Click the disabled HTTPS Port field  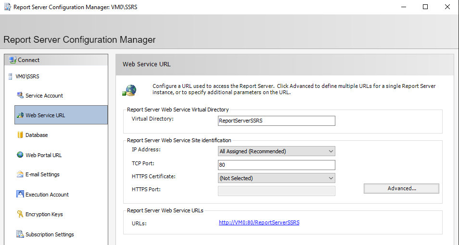click(276, 191)
